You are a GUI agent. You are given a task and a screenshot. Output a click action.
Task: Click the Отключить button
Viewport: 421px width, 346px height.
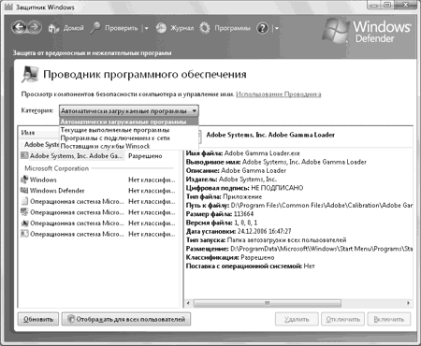pyautogui.click(x=342, y=319)
